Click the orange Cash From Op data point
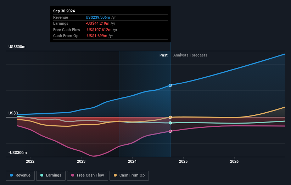The width and height of the screenshot is (291, 185). point(170,117)
